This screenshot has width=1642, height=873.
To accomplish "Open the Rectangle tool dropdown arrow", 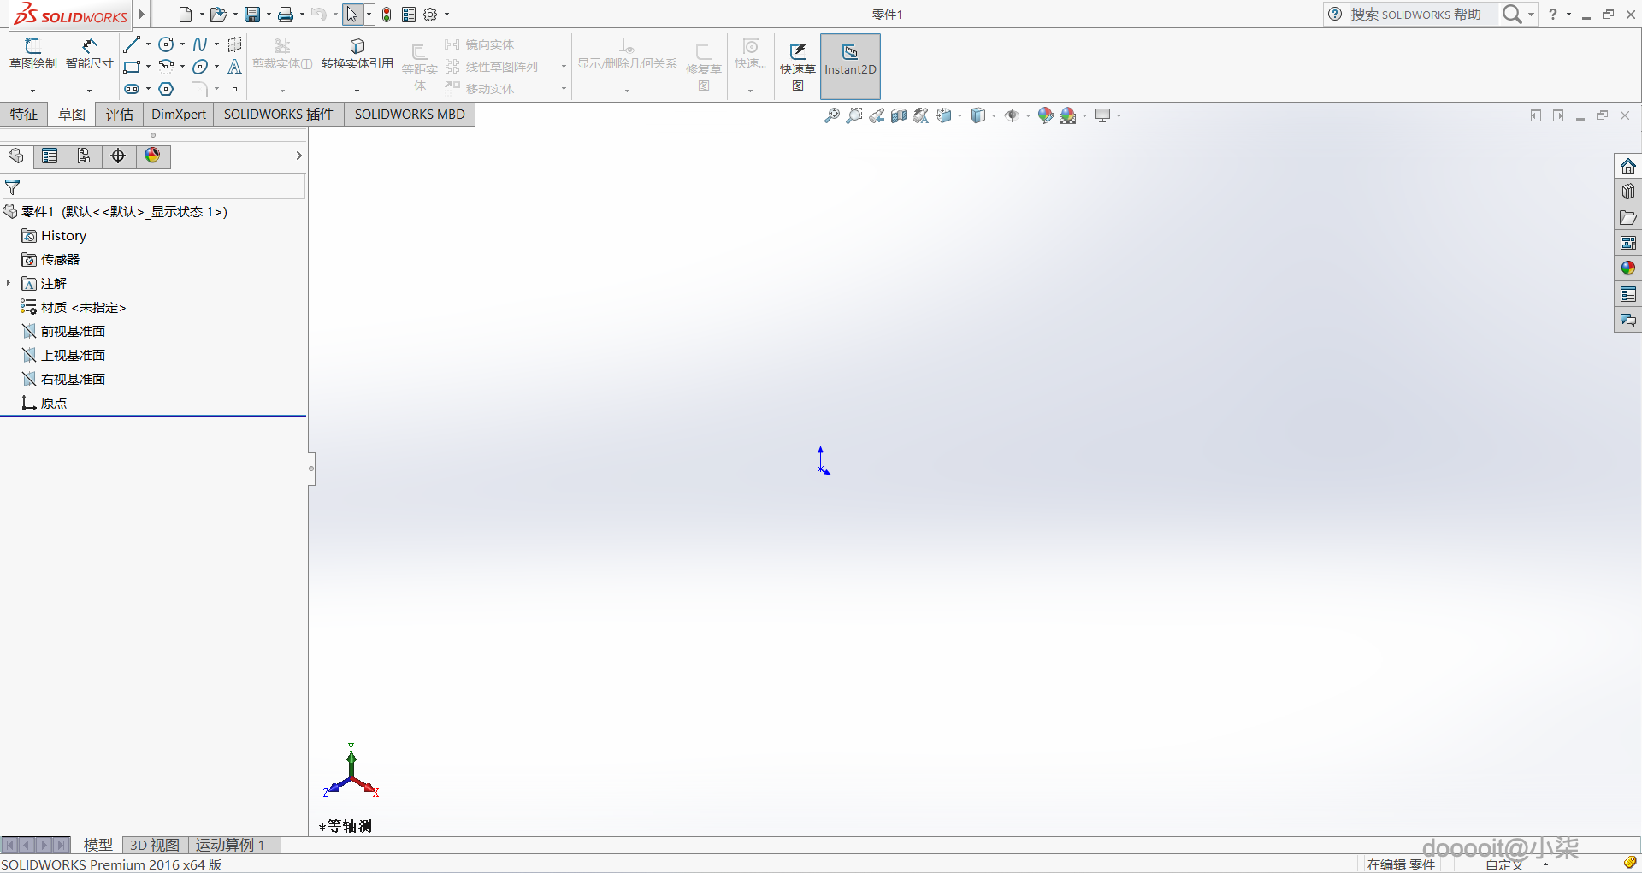I will pos(149,67).
